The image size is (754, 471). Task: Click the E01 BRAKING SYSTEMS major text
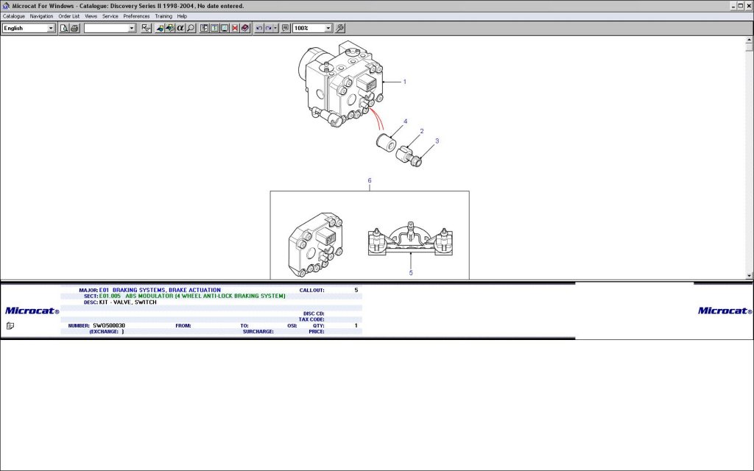coord(160,290)
